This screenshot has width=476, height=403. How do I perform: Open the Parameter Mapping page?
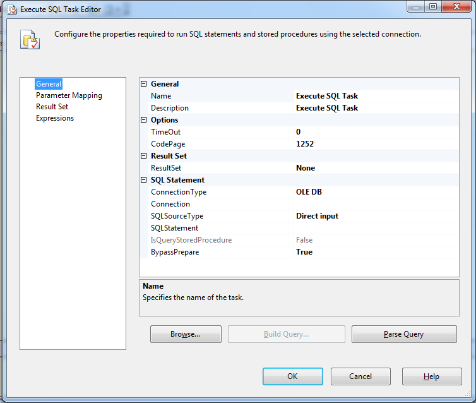pyautogui.click(x=69, y=95)
